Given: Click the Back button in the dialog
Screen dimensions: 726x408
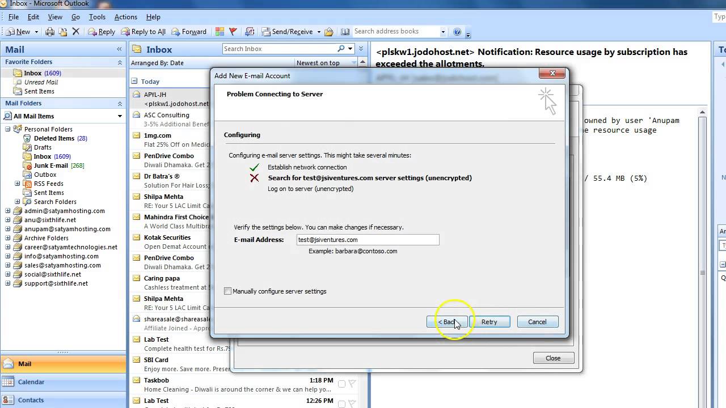Looking at the screenshot, I should click(x=447, y=322).
